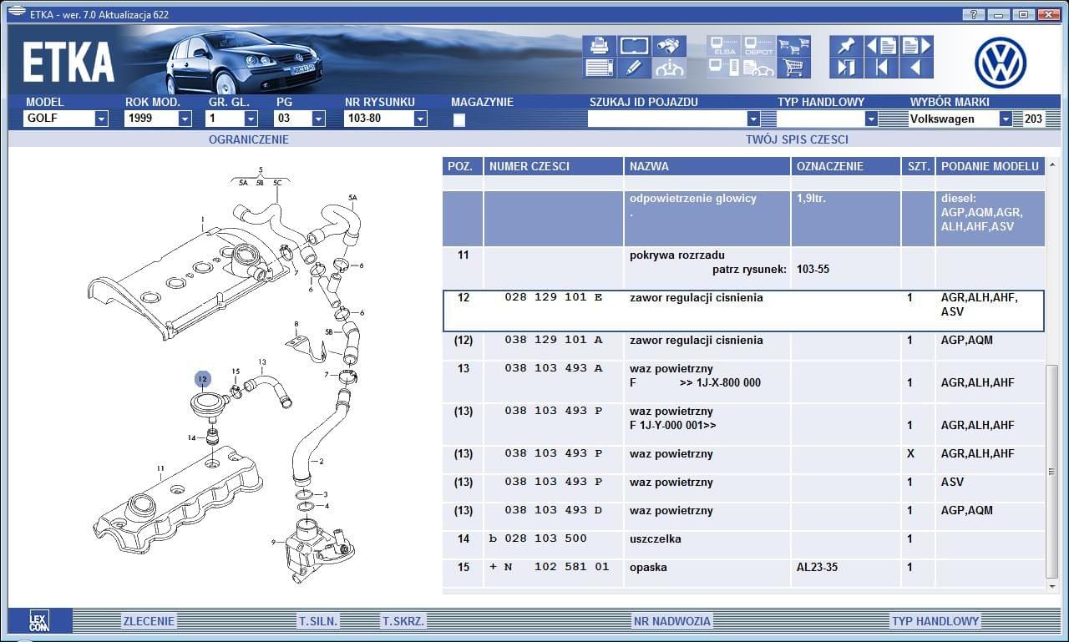The width and height of the screenshot is (1069, 642).
Task: Click the ETKA title bar app icon
Action: [x=16, y=12]
